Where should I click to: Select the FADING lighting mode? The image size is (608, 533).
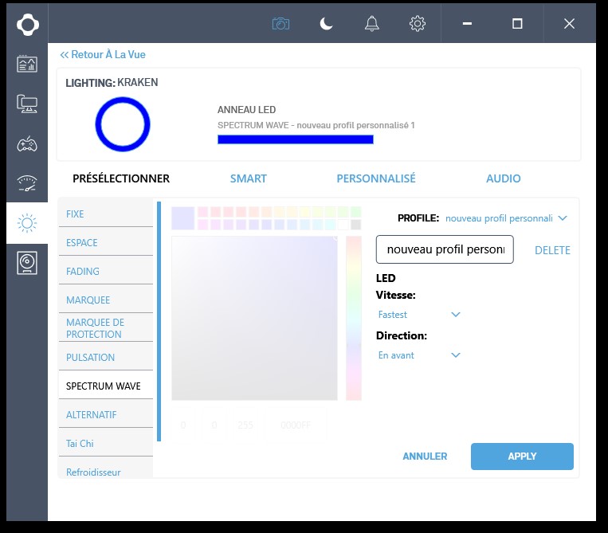pyautogui.click(x=106, y=272)
